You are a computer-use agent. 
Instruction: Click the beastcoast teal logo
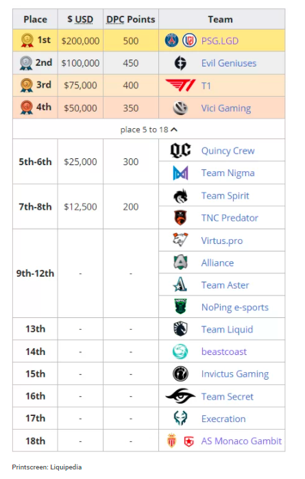click(180, 352)
